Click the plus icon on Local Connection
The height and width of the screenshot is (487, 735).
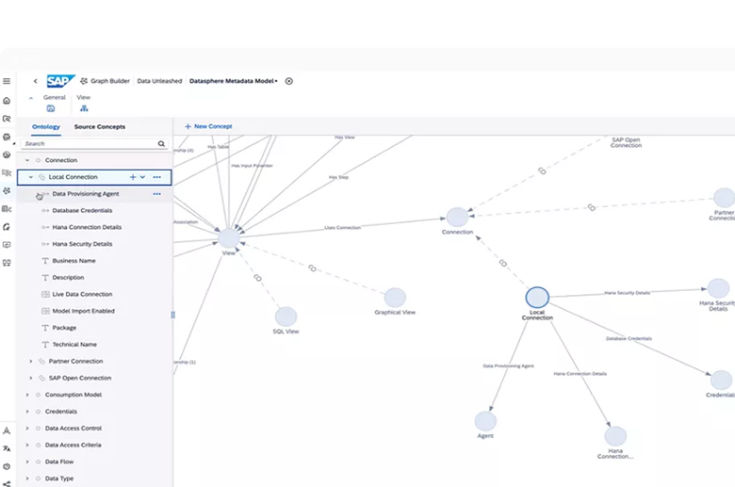(x=133, y=177)
